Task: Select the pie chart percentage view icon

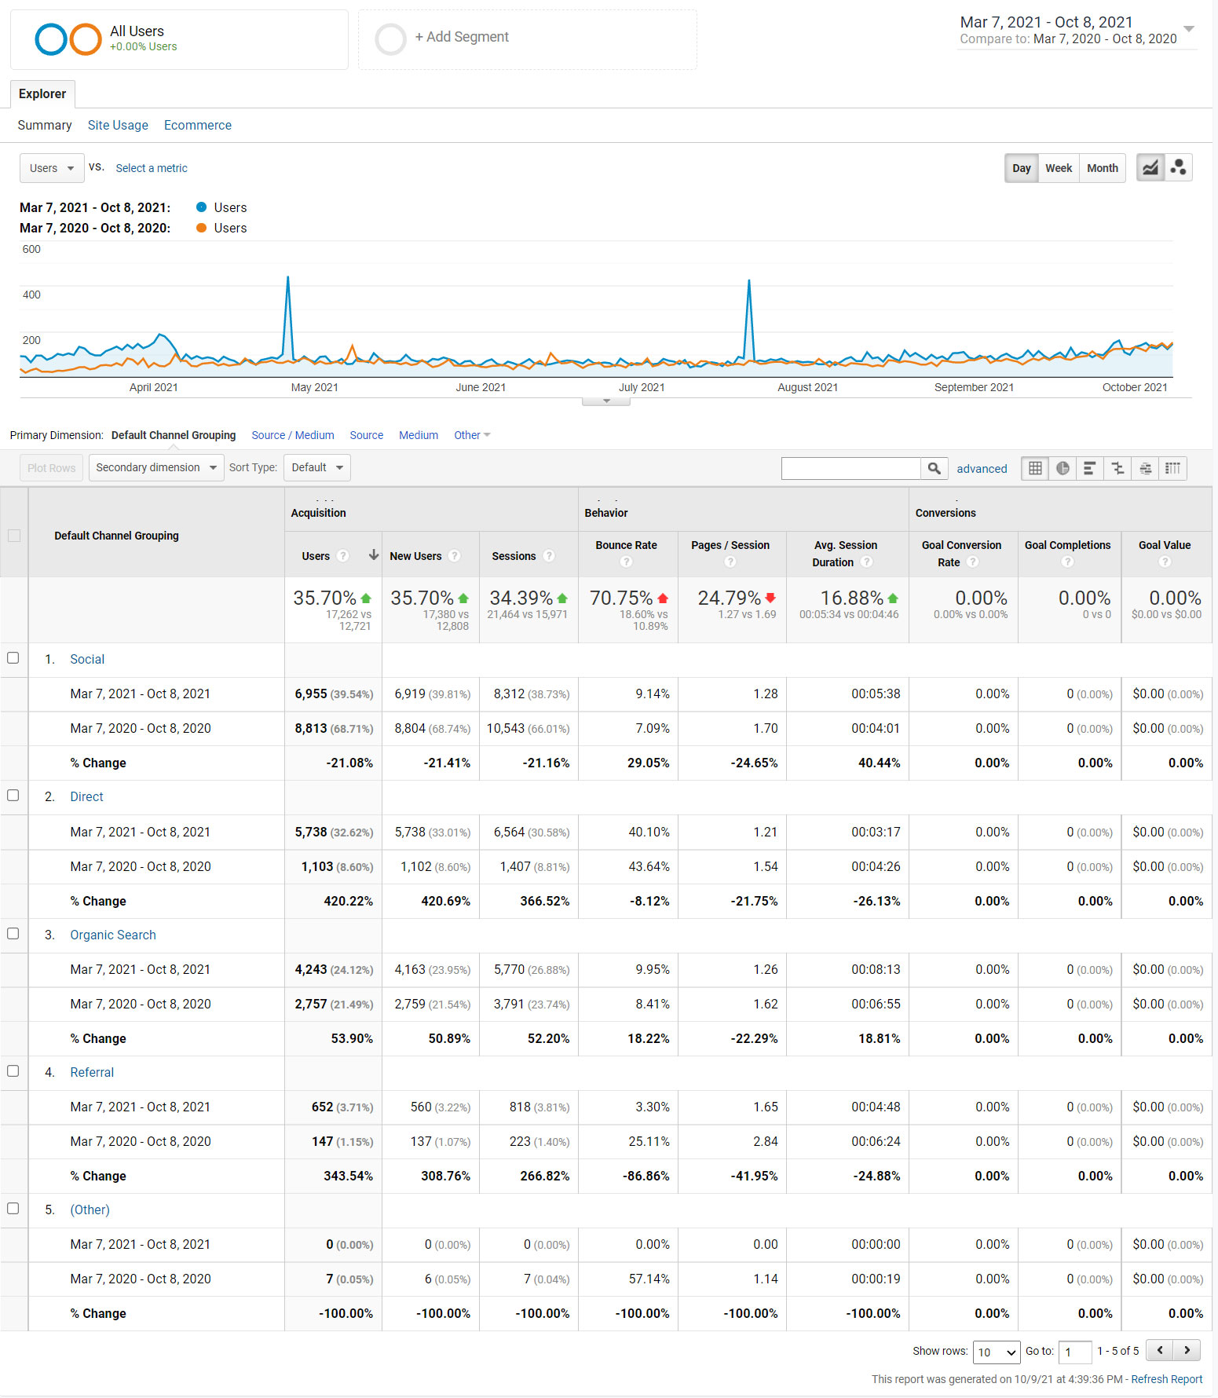Action: (1063, 469)
